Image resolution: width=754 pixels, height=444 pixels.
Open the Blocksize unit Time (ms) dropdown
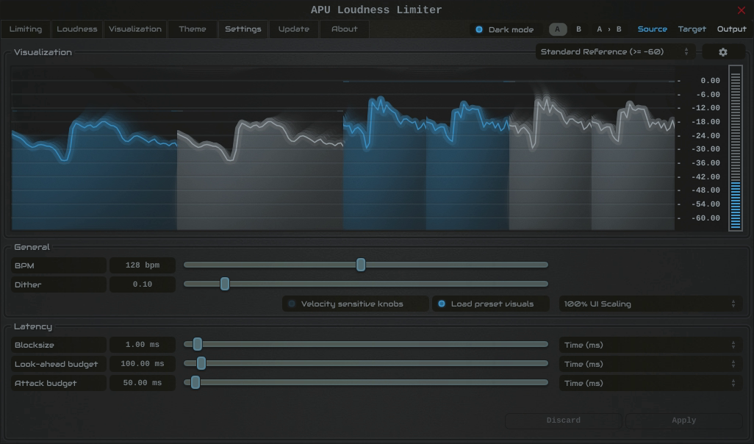pyautogui.click(x=650, y=345)
